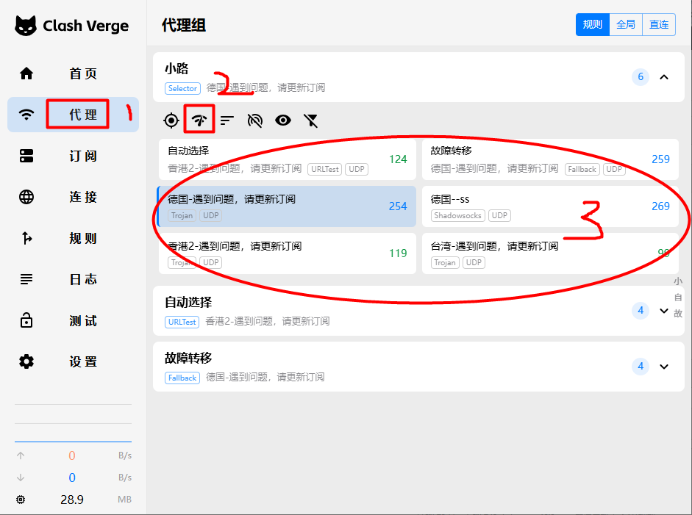Click delay value 124 on 自动选择 card

click(x=398, y=159)
